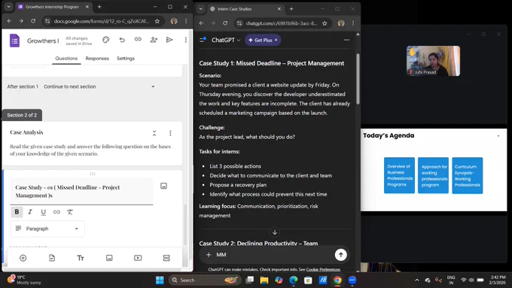512x288 pixels.
Task: Open Microsoft Edge from the taskbar
Action: click(x=293, y=280)
